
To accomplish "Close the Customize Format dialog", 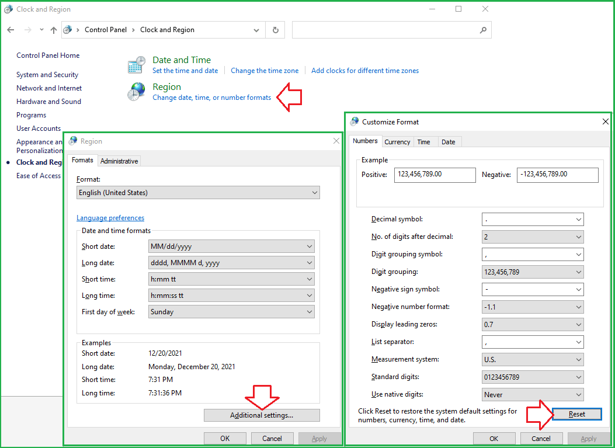I will pos(605,121).
